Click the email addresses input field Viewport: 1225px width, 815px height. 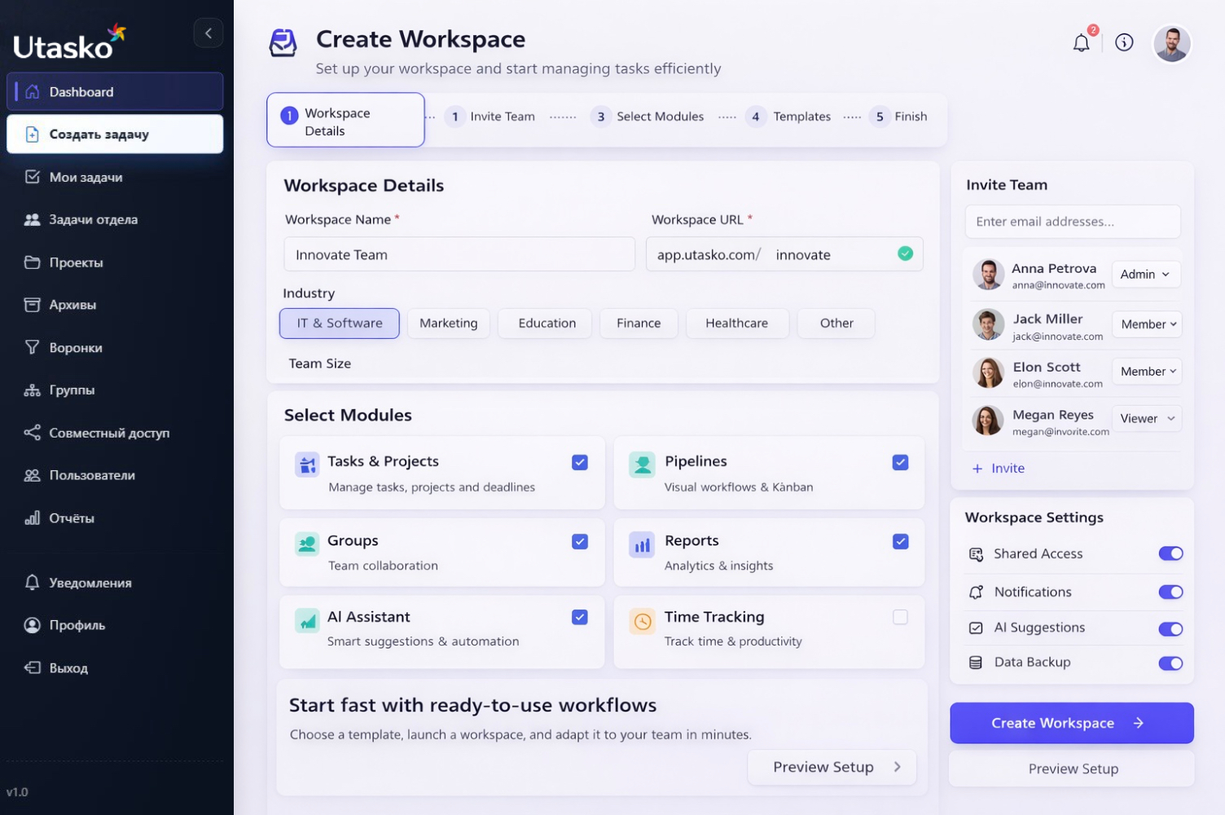[x=1072, y=221]
